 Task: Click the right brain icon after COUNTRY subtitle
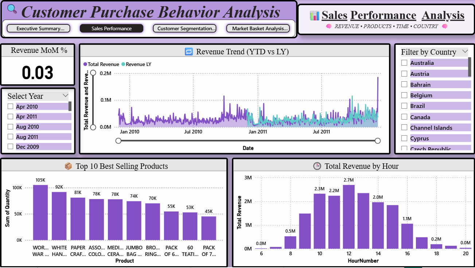pos(444,26)
